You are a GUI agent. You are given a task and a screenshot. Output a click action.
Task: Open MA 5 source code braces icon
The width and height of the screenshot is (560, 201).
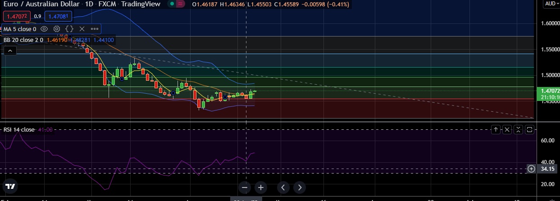click(x=69, y=29)
